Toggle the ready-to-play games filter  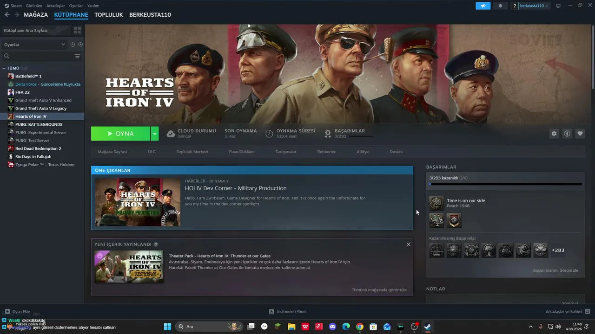tap(80, 45)
